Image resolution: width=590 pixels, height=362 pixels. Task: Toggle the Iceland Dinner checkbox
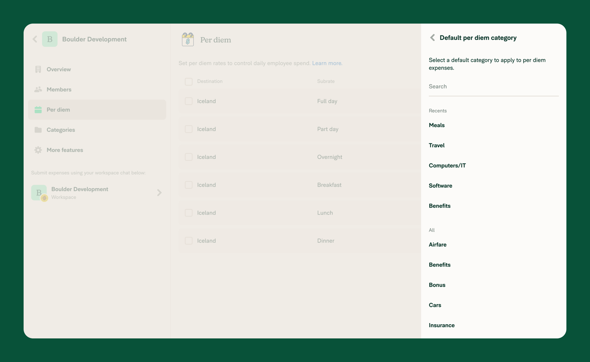[189, 240]
